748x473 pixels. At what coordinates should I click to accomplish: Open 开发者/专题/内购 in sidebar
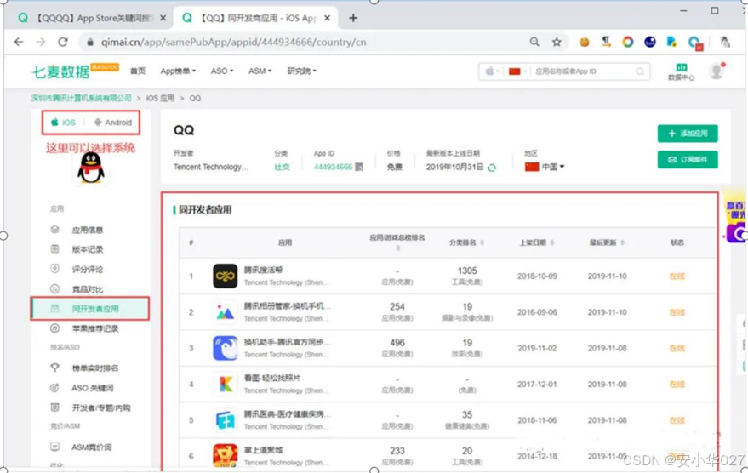pyautogui.click(x=100, y=408)
